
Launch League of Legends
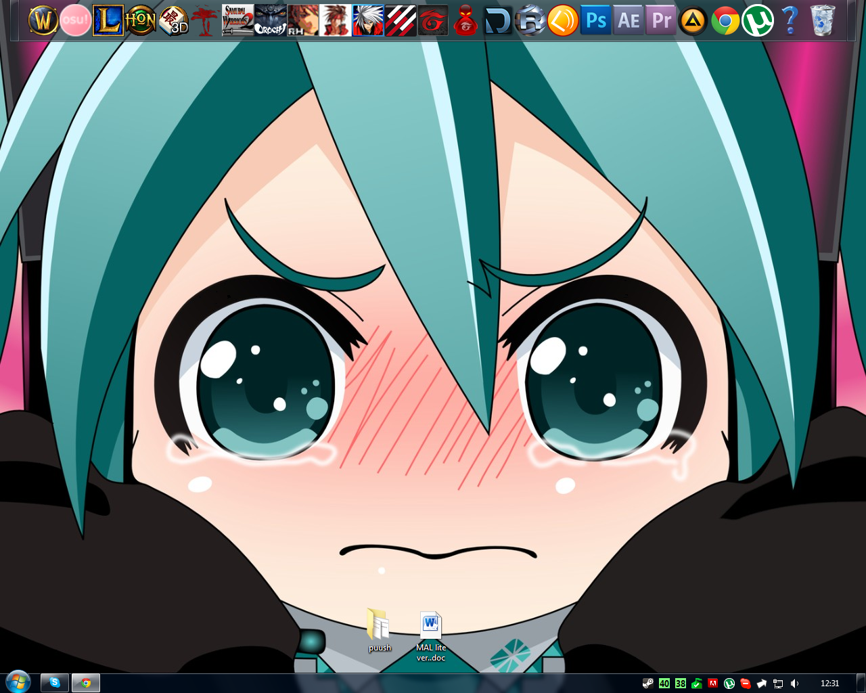click(x=108, y=19)
